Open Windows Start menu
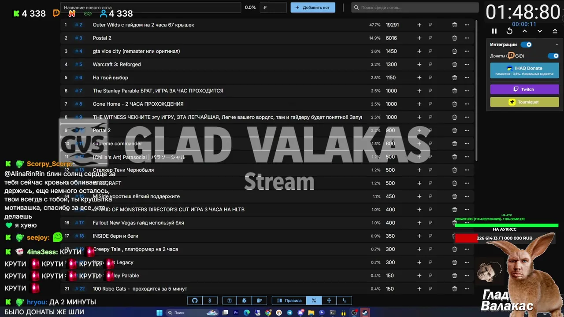 click(x=159, y=313)
